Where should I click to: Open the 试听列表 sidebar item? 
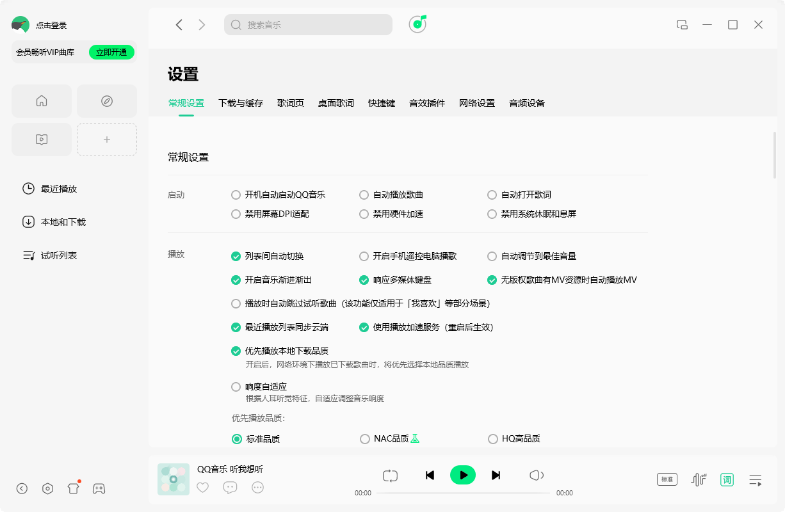(57, 255)
